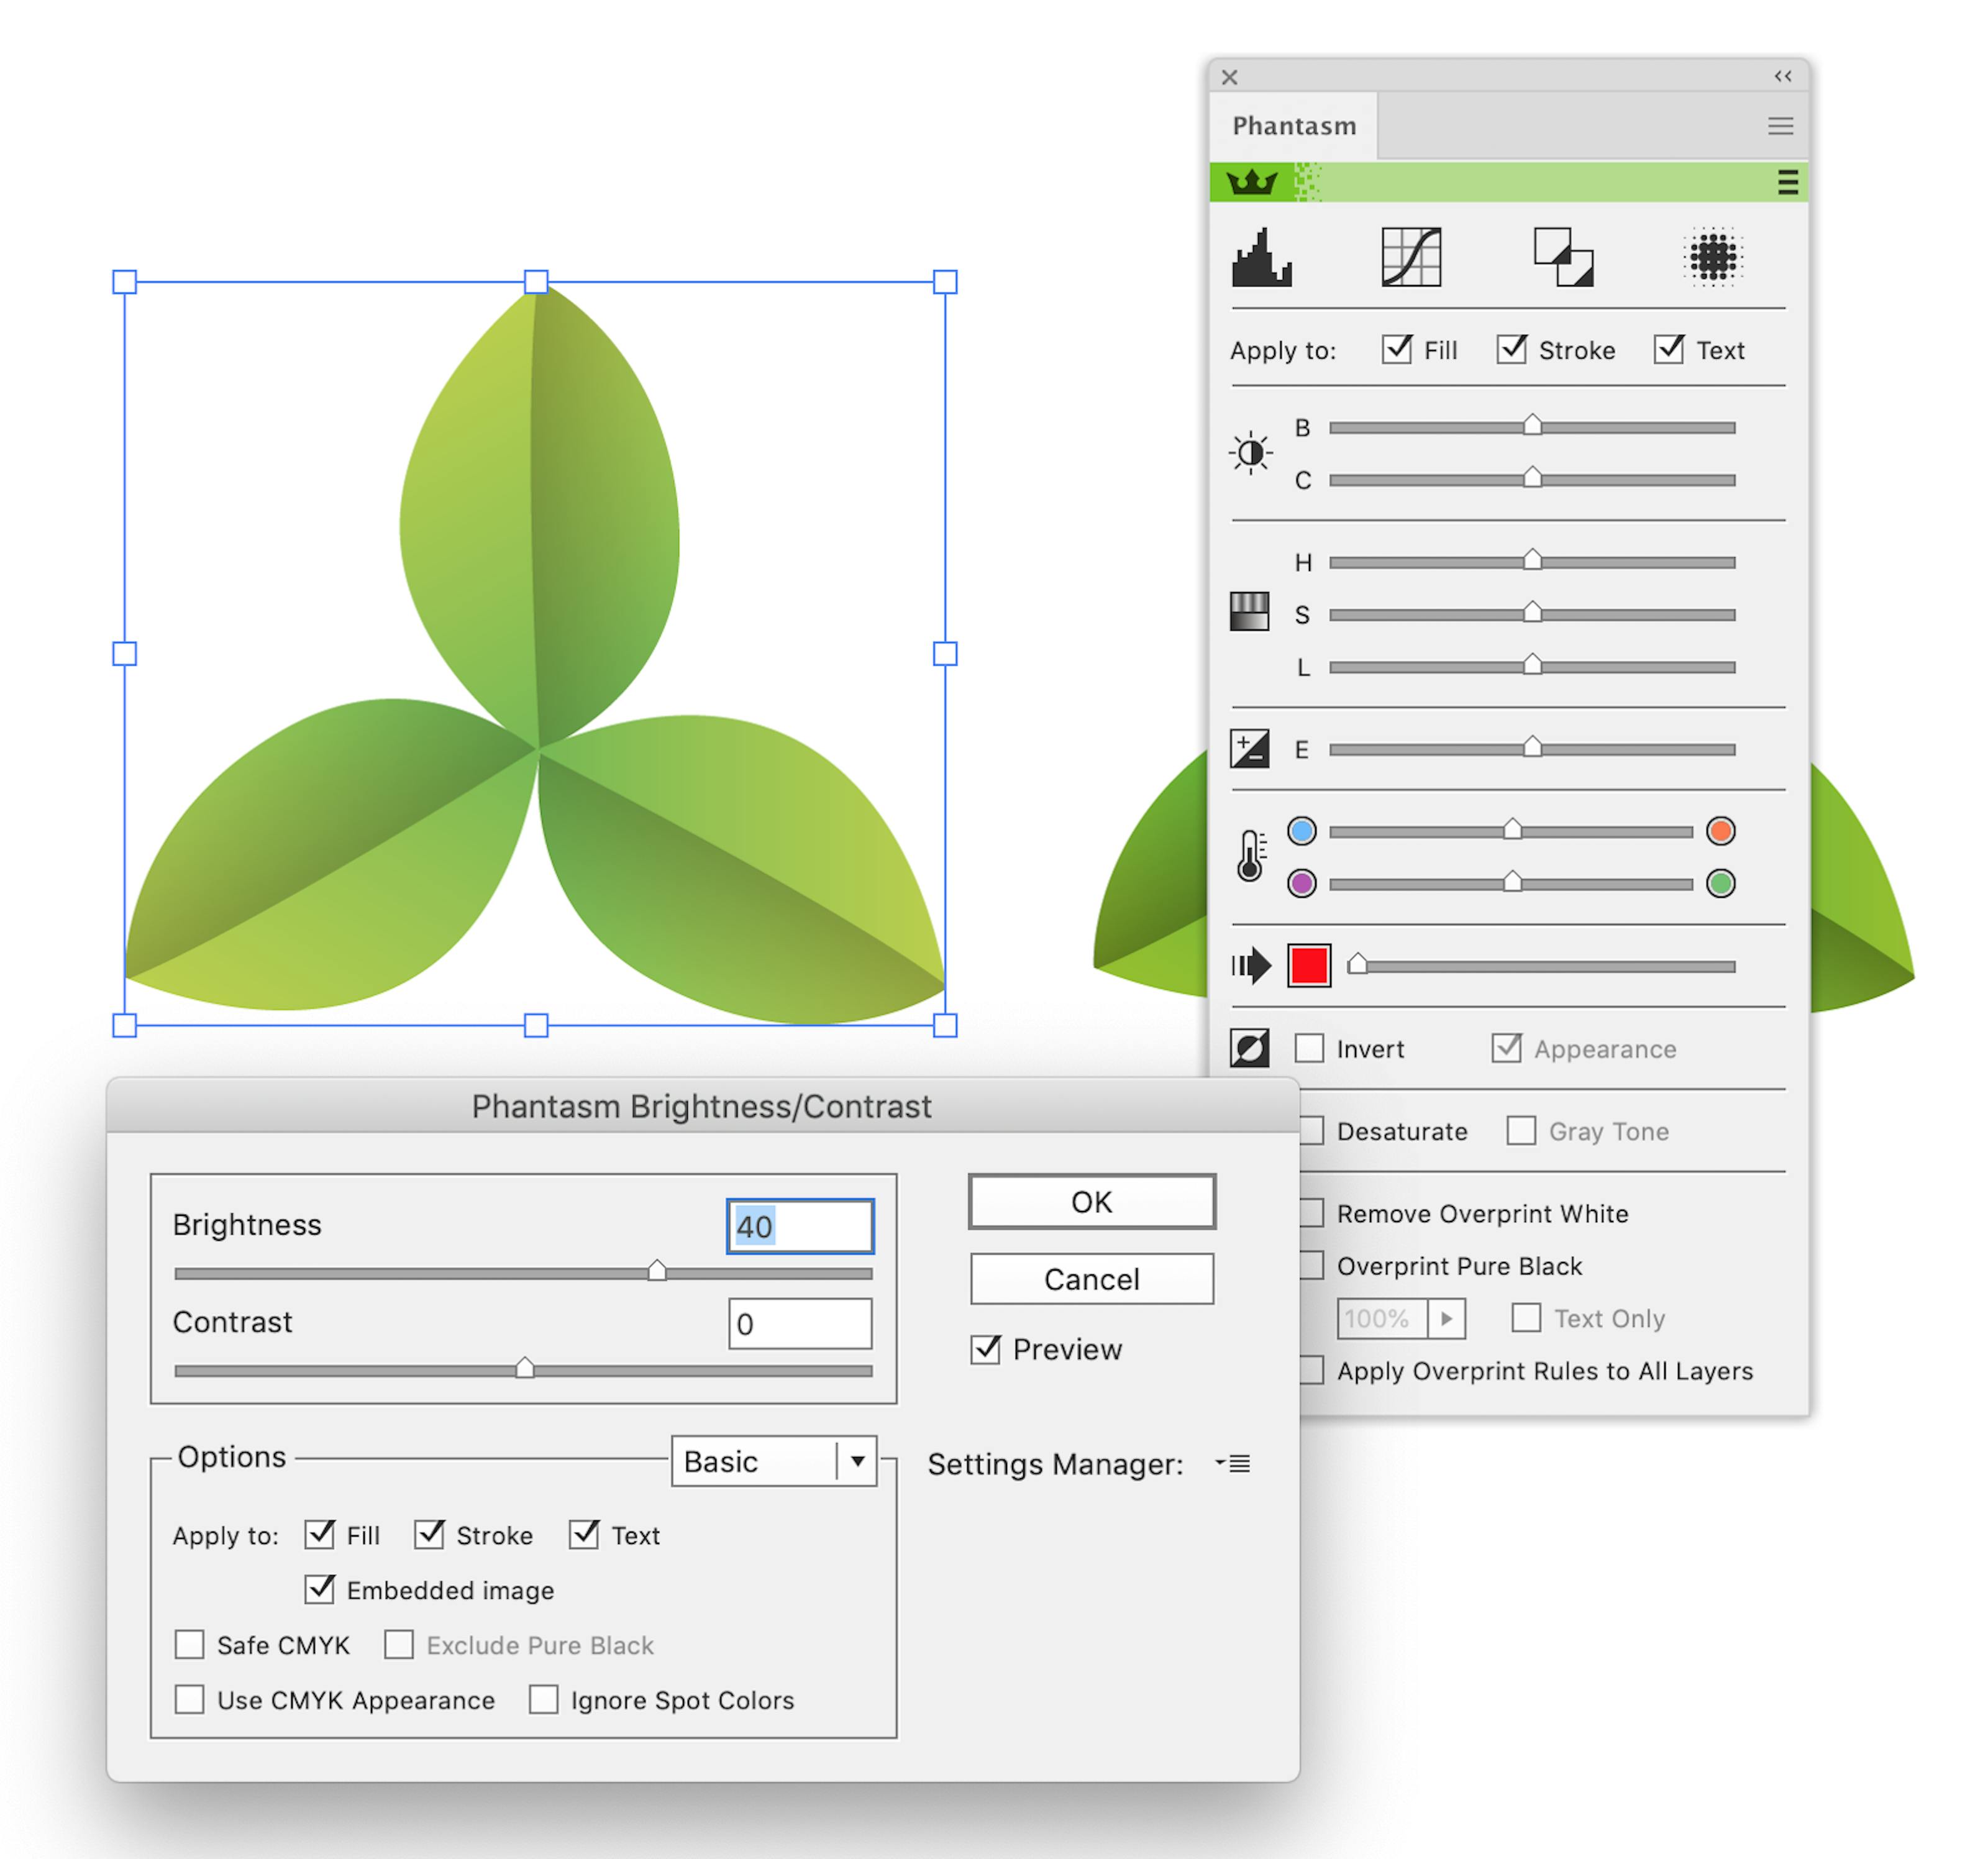This screenshot has height=1859, width=1988.
Task: Click the temperature thermometer icon
Action: pyautogui.click(x=1249, y=856)
